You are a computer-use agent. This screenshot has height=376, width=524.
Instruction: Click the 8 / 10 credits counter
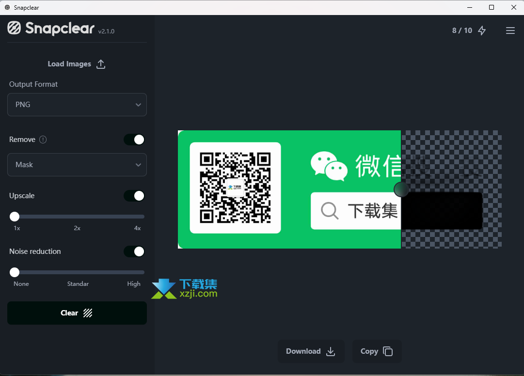point(462,31)
